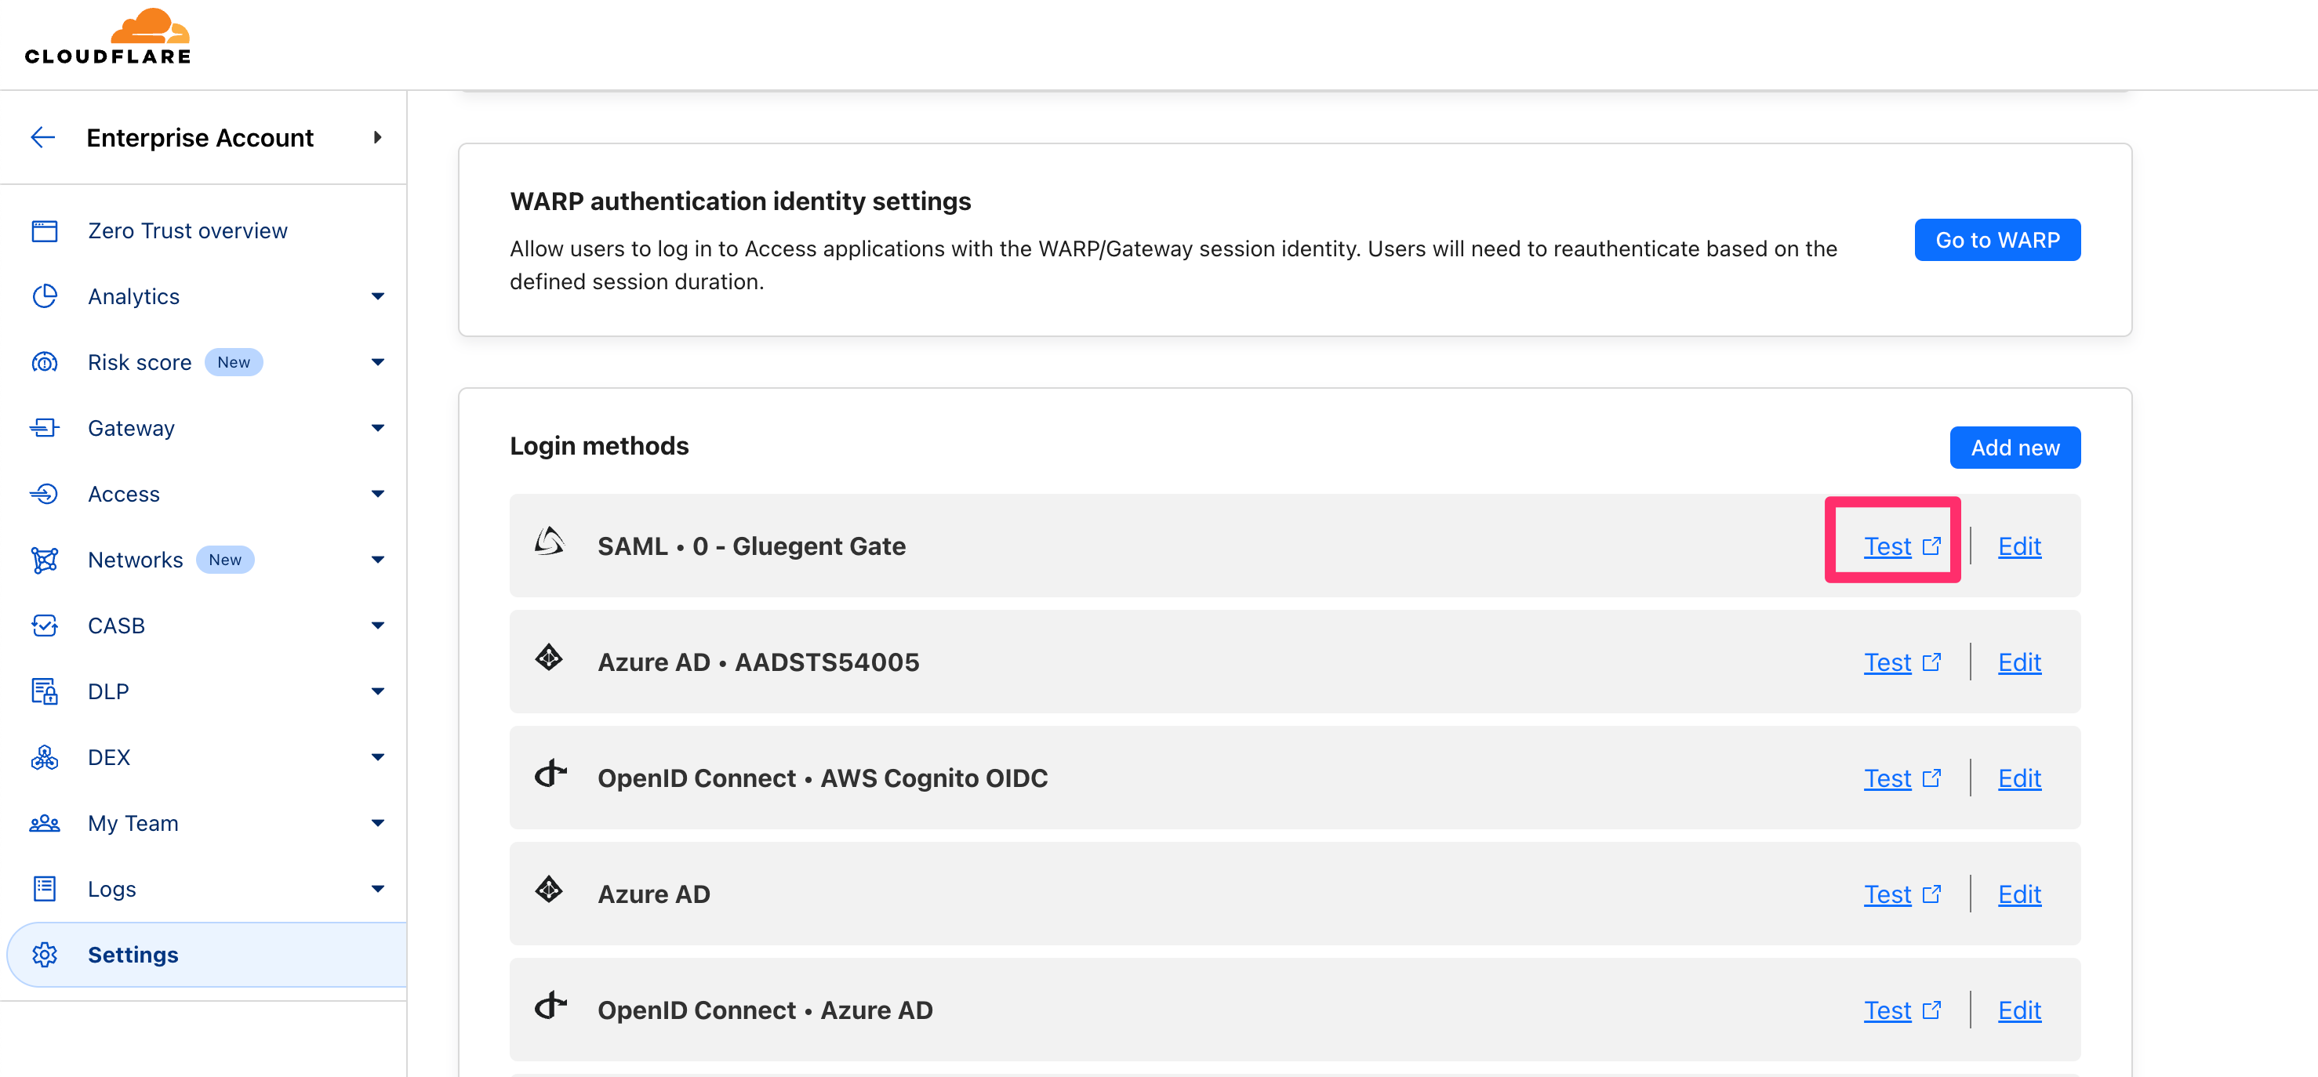Click the SAML Gluegent Gate provider icon
The image size is (2318, 1077).
tap(549, 542)
